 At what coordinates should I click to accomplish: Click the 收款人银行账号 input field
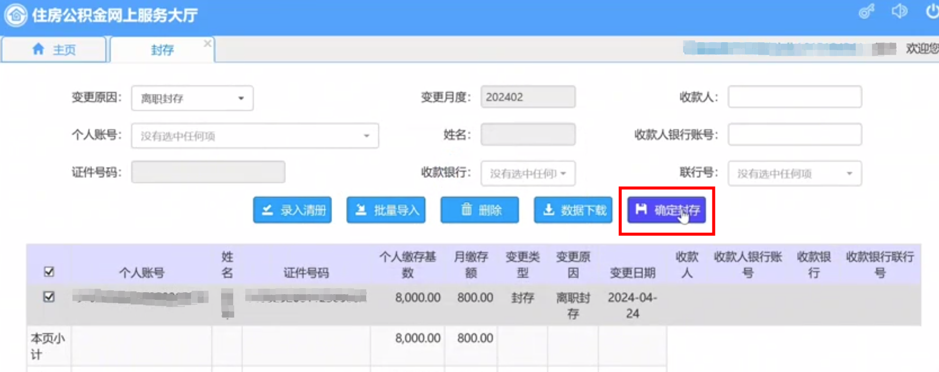point(795,135)
